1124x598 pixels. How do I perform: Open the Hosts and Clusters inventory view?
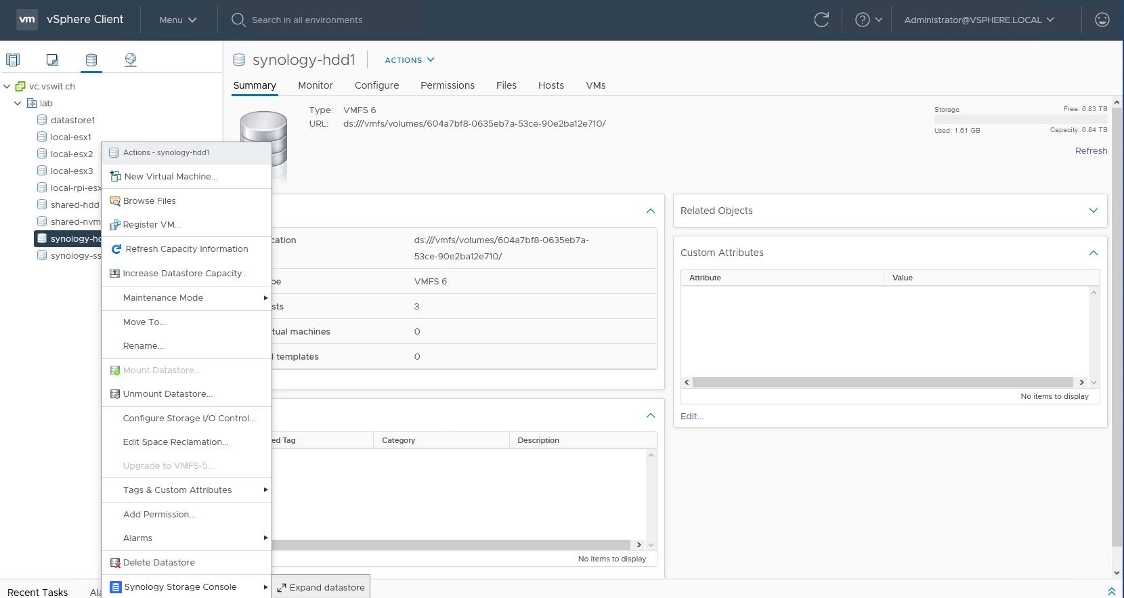coord(13,60)
